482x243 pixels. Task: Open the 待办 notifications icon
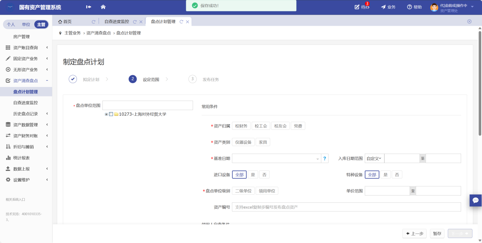(x=357, y=7)
